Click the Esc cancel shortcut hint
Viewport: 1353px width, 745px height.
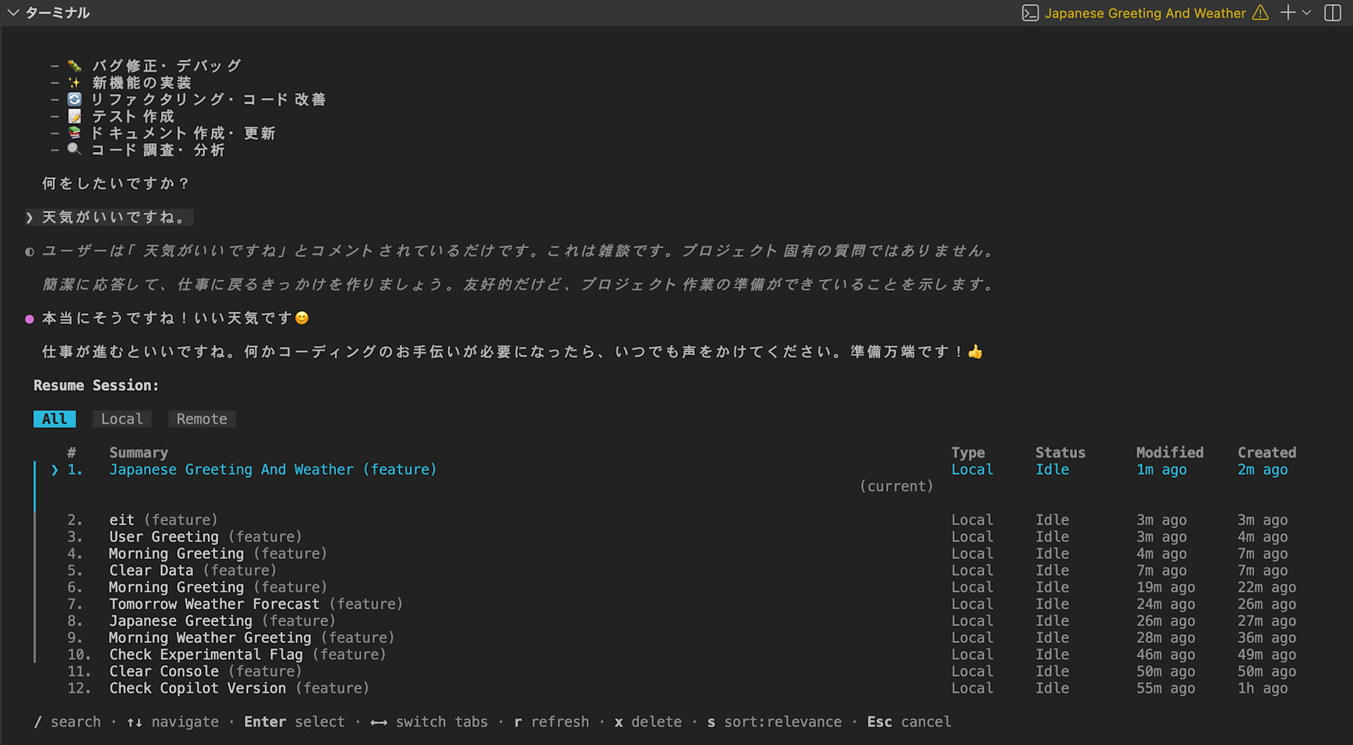coord(909,722)
